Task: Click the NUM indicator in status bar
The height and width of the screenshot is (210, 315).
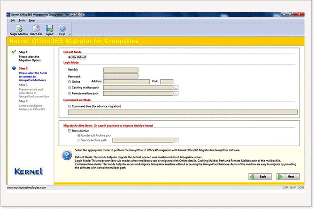Action: [293, 187]
